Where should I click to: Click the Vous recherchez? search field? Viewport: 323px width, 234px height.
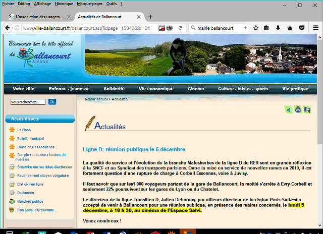pyautogui.click(x=28, y=102)
